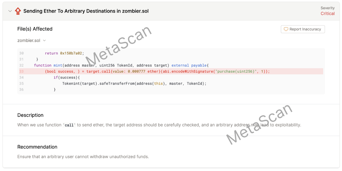Click the 'return 0x150b7a02;' code line

point(64,53)
